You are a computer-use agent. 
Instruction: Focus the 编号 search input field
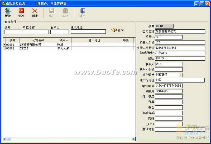[x=13, y=32]
